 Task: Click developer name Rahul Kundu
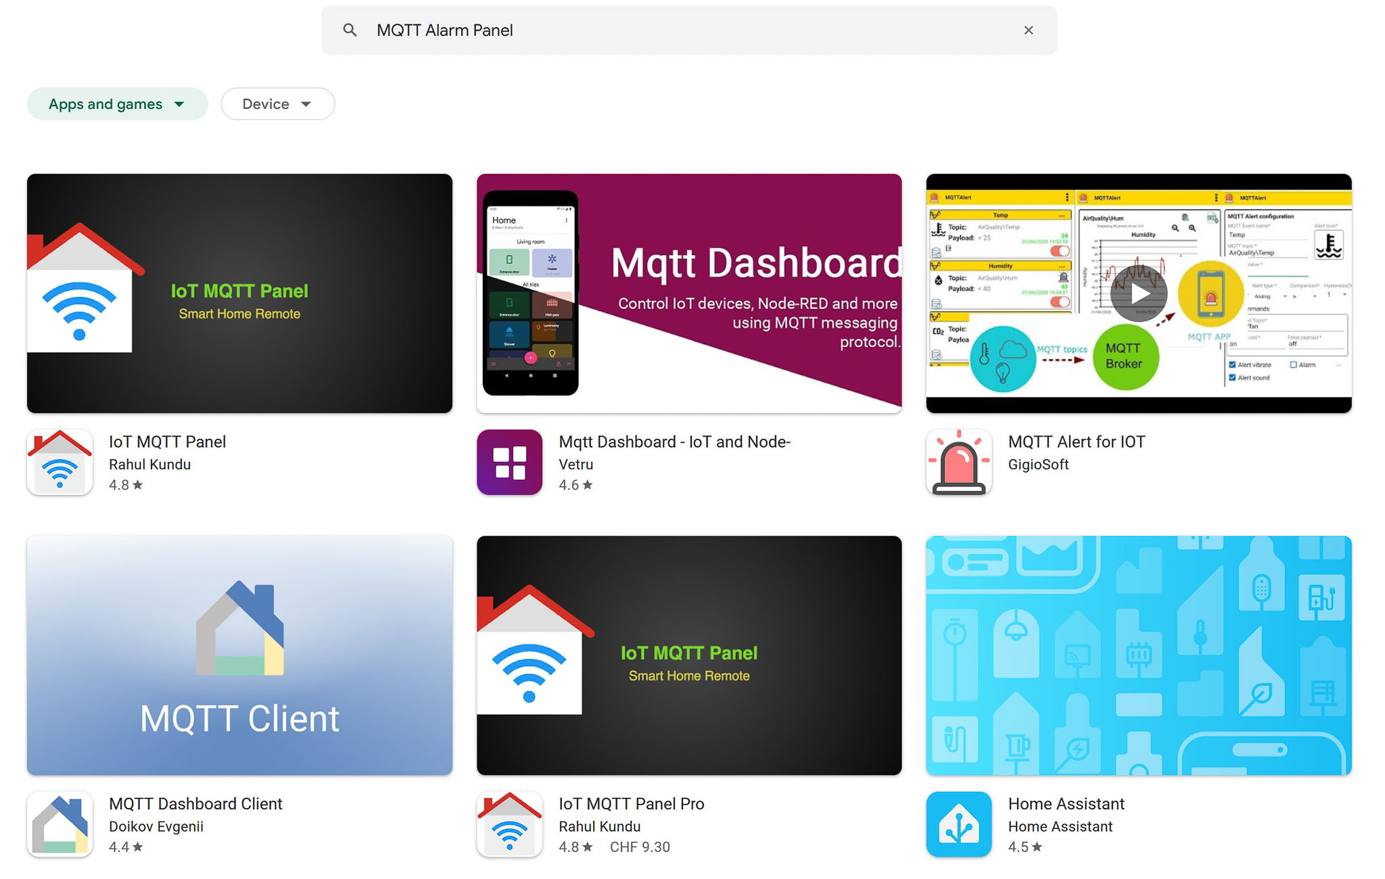[x=150, y=465]
